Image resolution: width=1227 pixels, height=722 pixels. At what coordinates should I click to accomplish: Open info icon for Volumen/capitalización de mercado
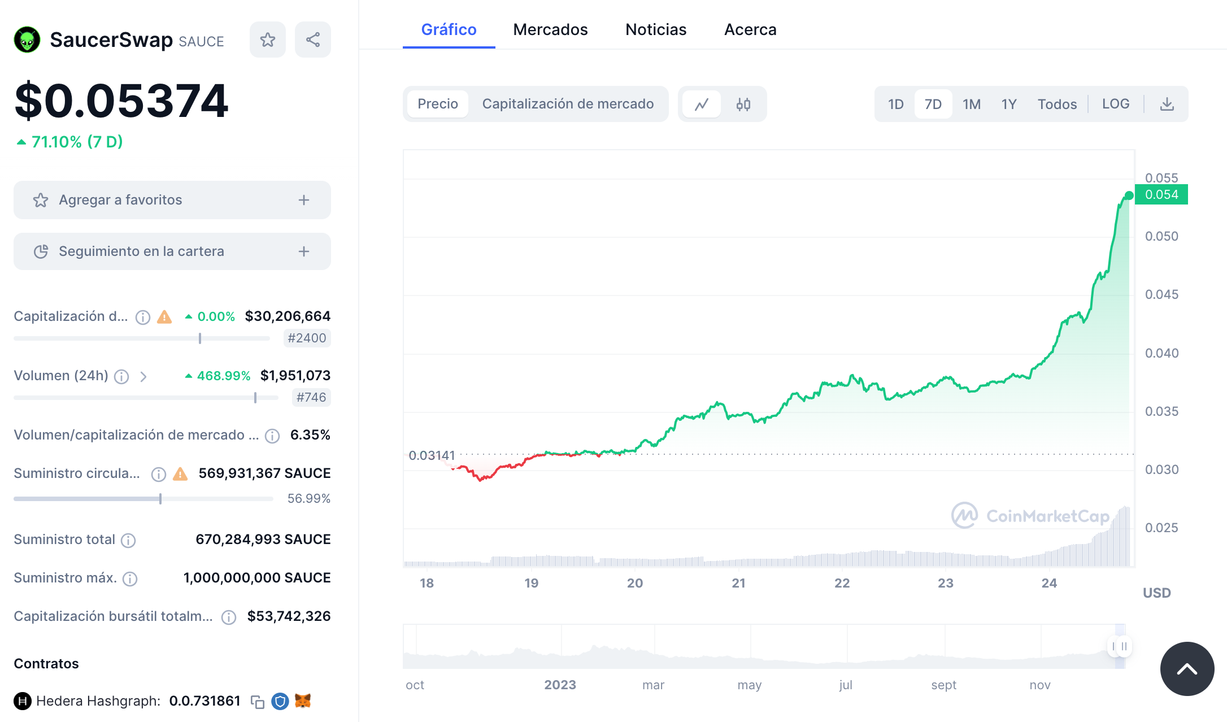(x=272, y=436)
